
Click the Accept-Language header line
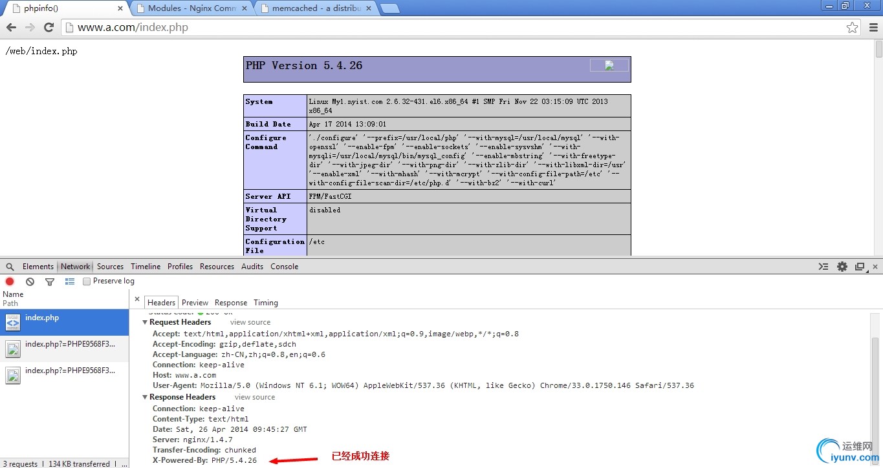pos(239,354)
